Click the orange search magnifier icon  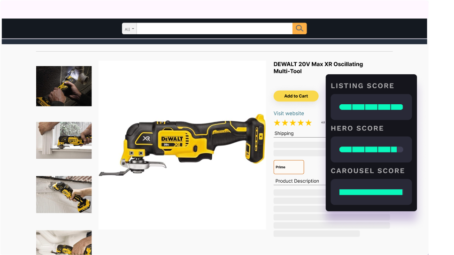pos(300,29)
